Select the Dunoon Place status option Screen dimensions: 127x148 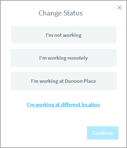coord(64,81)
